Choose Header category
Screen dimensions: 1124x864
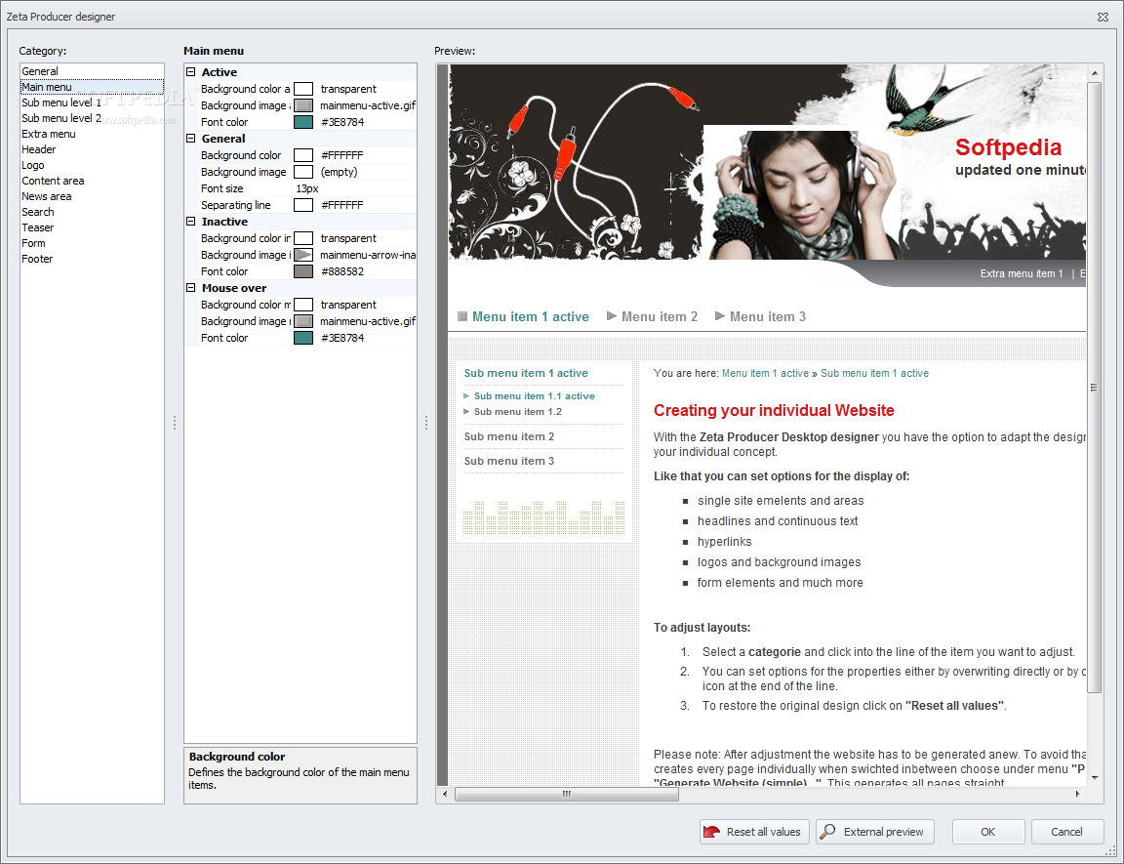click(92, 149)
